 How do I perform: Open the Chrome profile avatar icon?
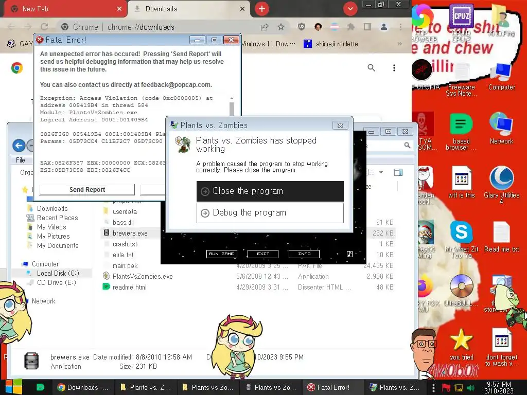click(x=384, y=27)
